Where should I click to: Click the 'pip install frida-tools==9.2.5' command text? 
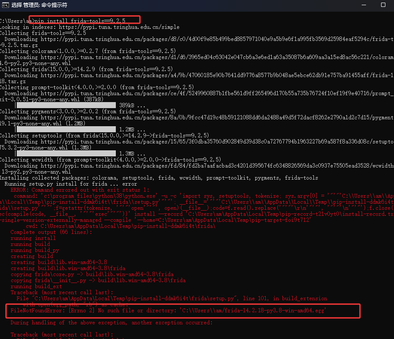pos(80,21)
